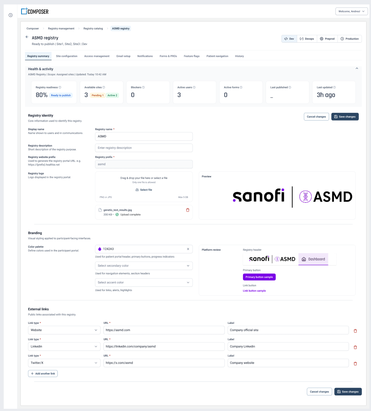This screenshot has height=411, width=371.
Task: Delete the Website external link row
Action: [x=355, y=331]
